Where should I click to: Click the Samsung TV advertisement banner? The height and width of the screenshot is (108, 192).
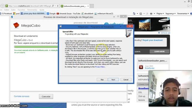149,24
